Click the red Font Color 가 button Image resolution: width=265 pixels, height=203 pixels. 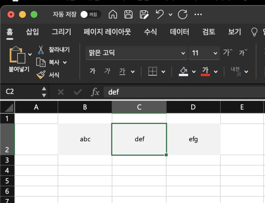coord(205,71)
